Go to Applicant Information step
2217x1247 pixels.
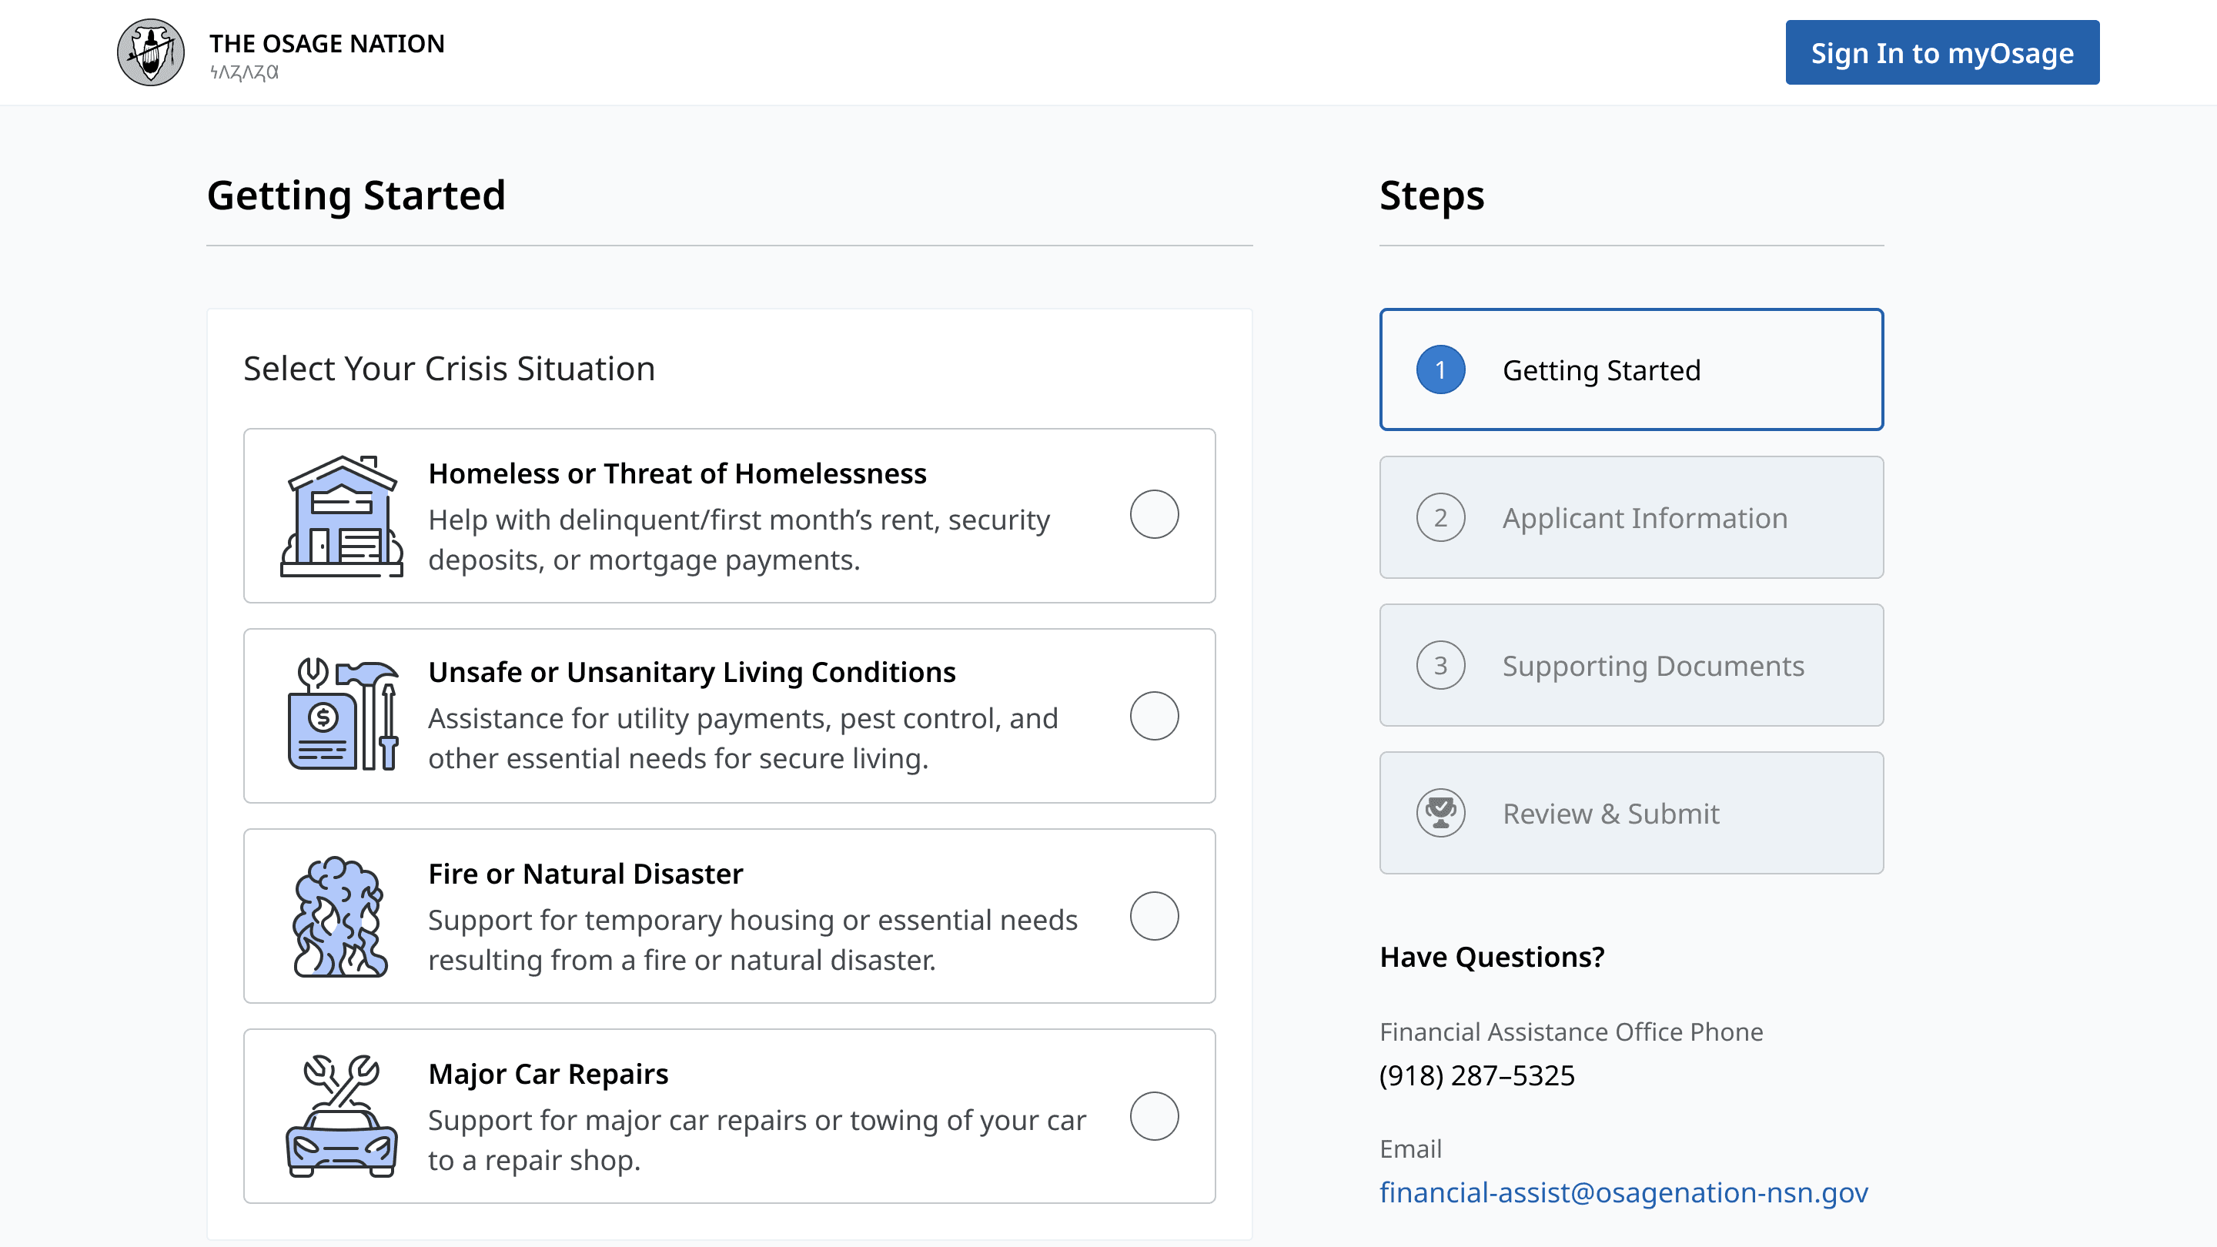pyautogui.click(x=1644, y=518)
